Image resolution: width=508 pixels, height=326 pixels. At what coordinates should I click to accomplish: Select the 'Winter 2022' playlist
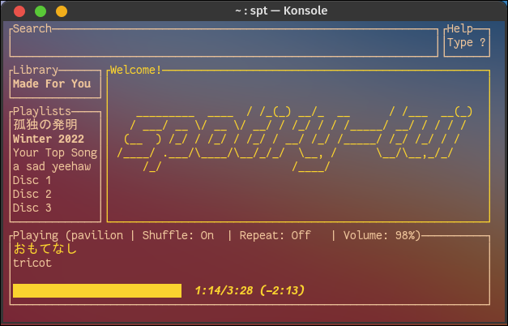[49, 139]
